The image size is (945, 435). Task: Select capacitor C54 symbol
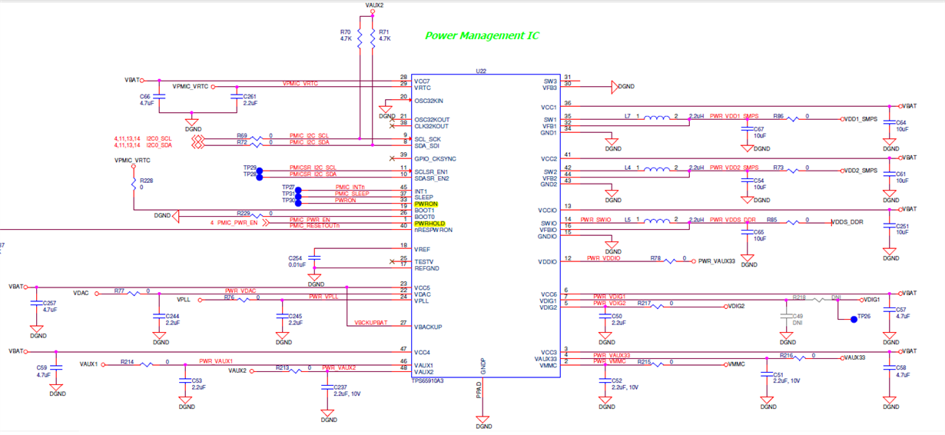tap(746, 181)
